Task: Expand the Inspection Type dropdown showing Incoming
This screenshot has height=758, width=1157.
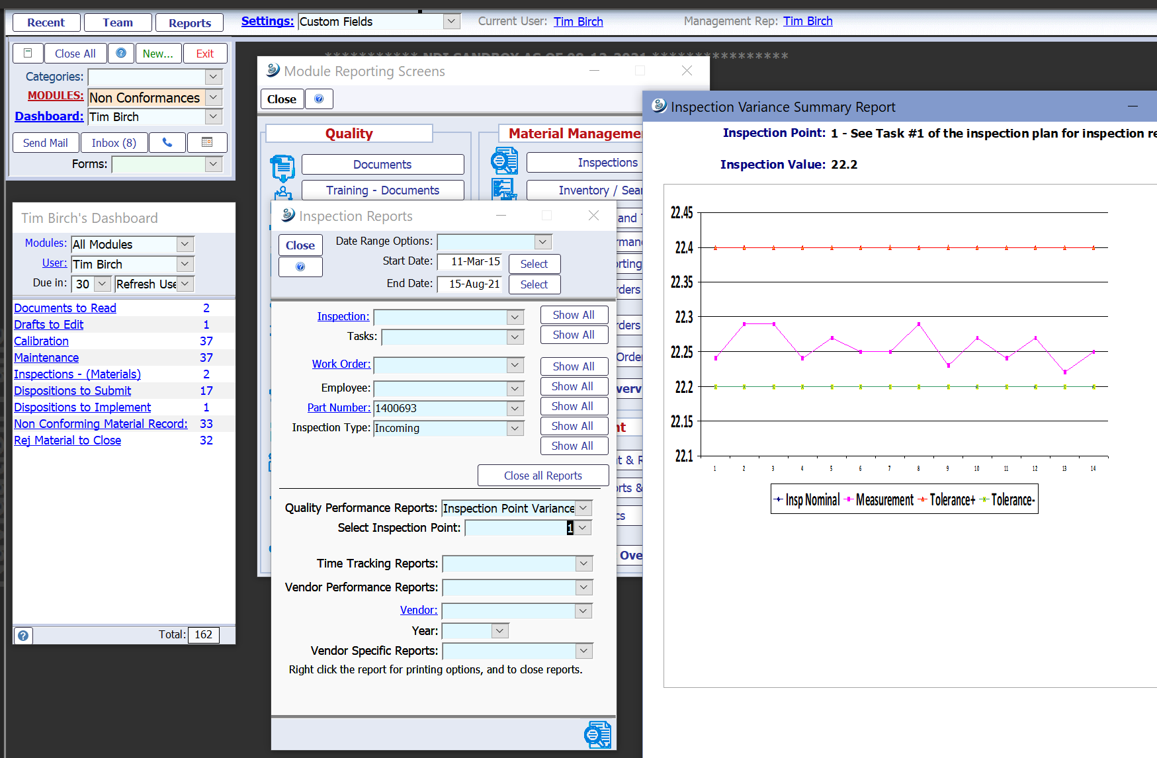Action: (515, 428)
